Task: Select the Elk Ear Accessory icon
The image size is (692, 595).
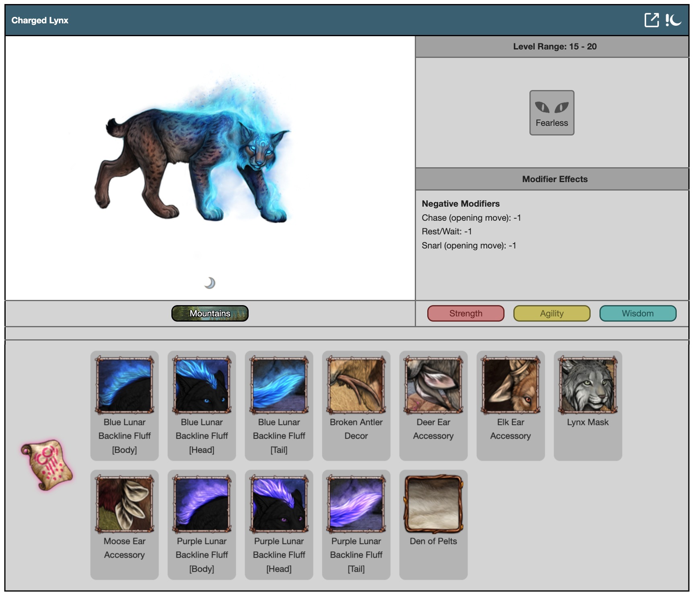Action: coord(511,385)
